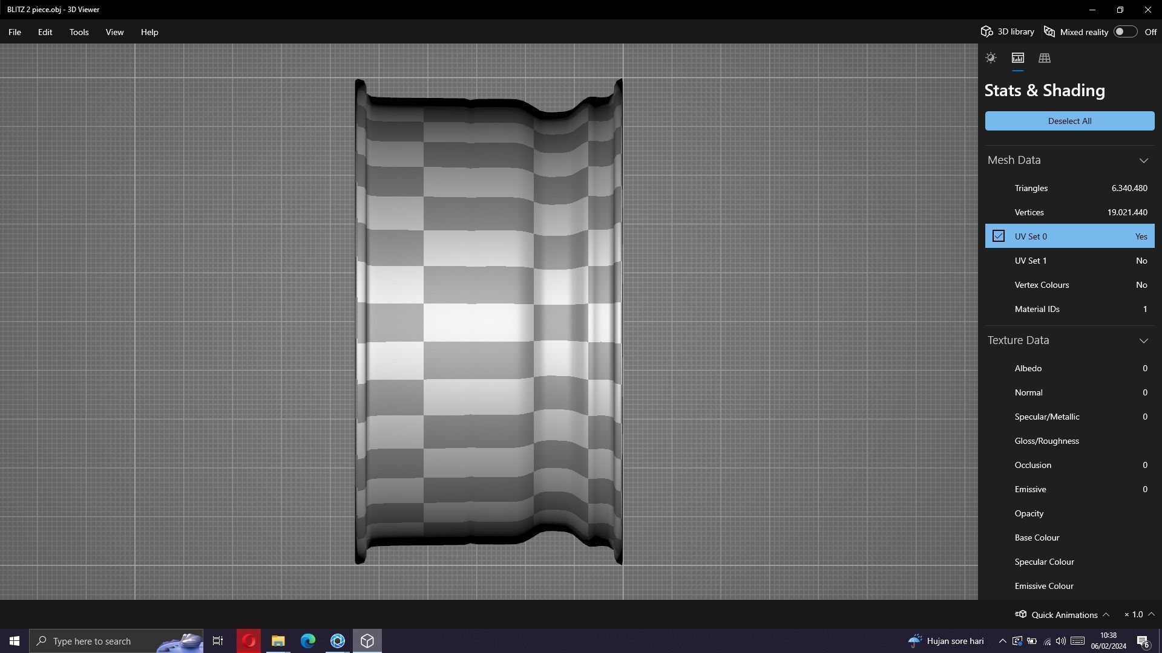Open the Tools menu
1162x653 pixels.
point(79,32)
